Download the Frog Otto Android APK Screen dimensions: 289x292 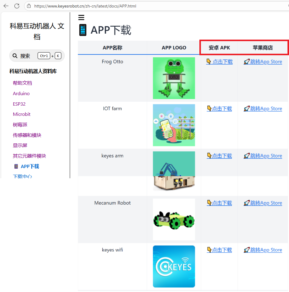click(x=220, y=62)
